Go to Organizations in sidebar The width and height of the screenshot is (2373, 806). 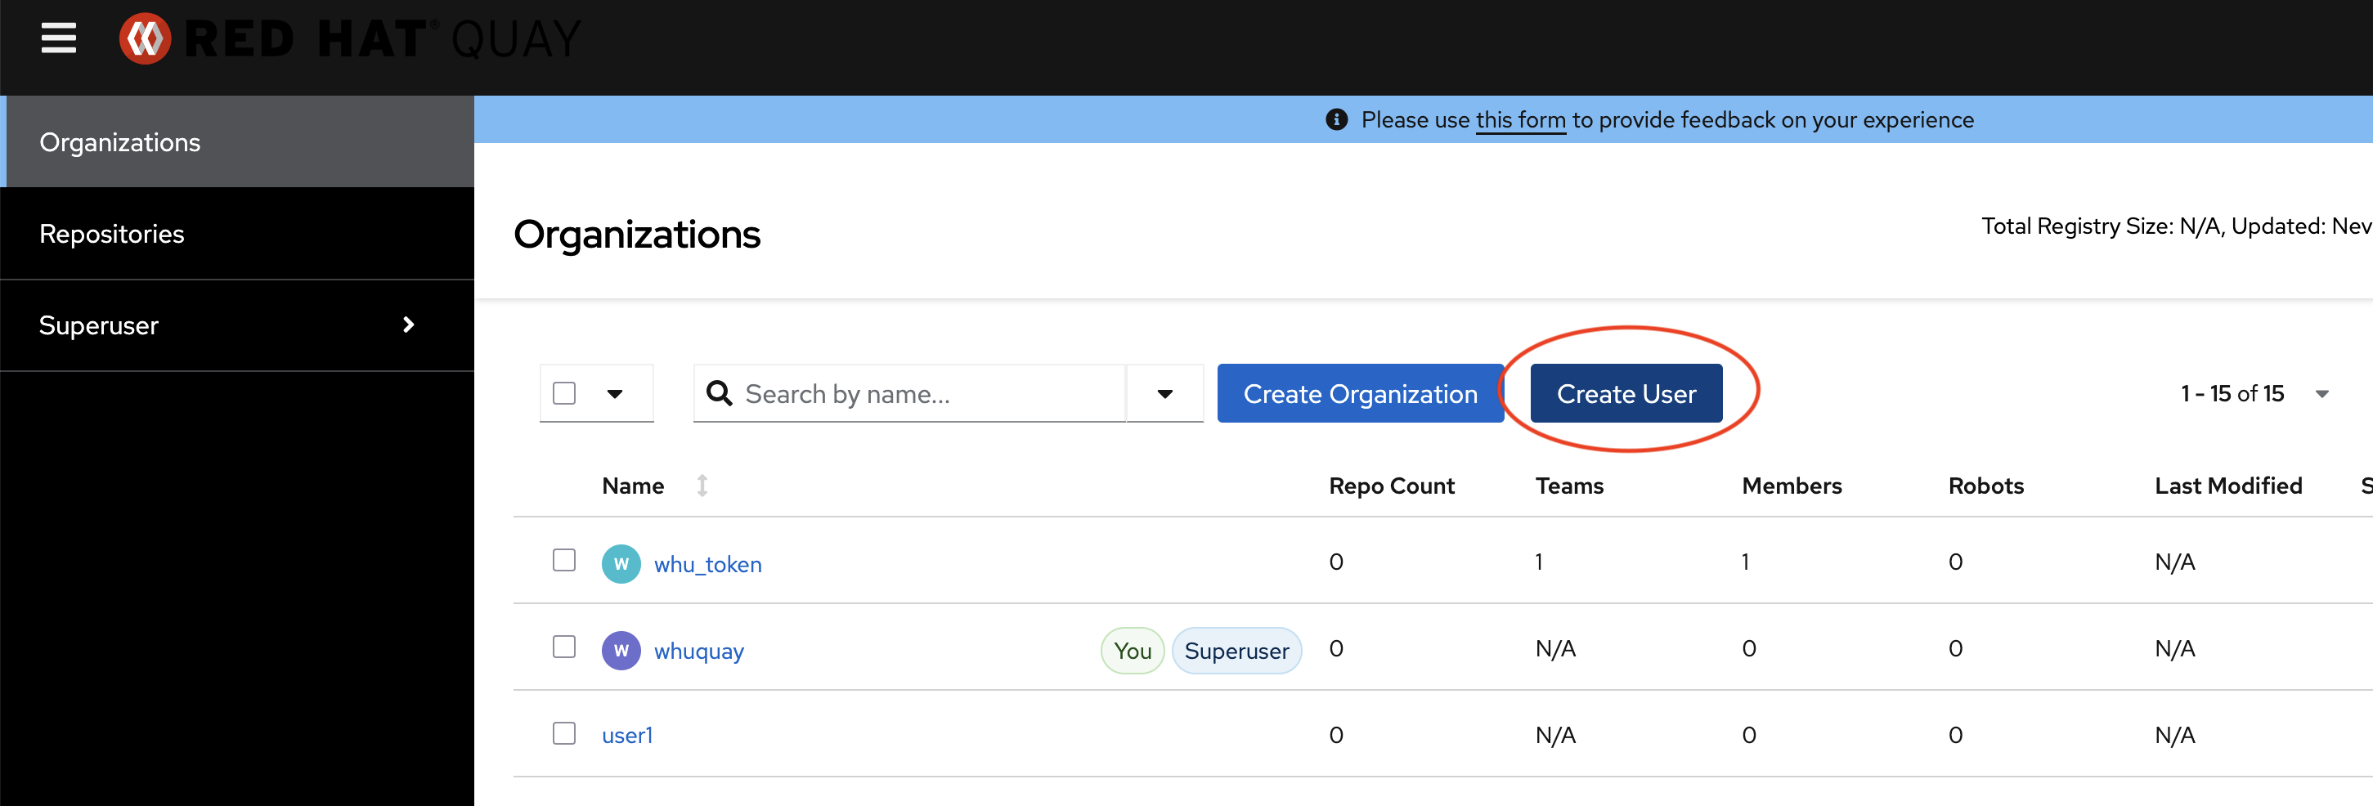[x=119, y=143]
